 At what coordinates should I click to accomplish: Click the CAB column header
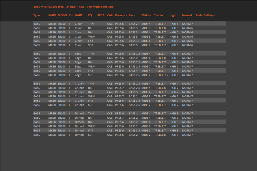pos(110,15)
